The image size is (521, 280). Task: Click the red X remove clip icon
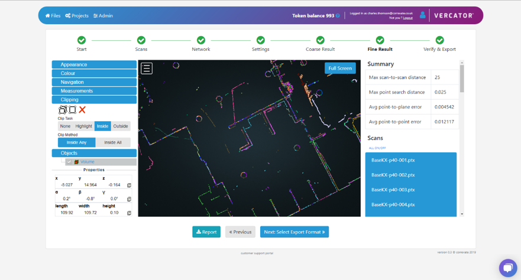[x=82, y=110]
